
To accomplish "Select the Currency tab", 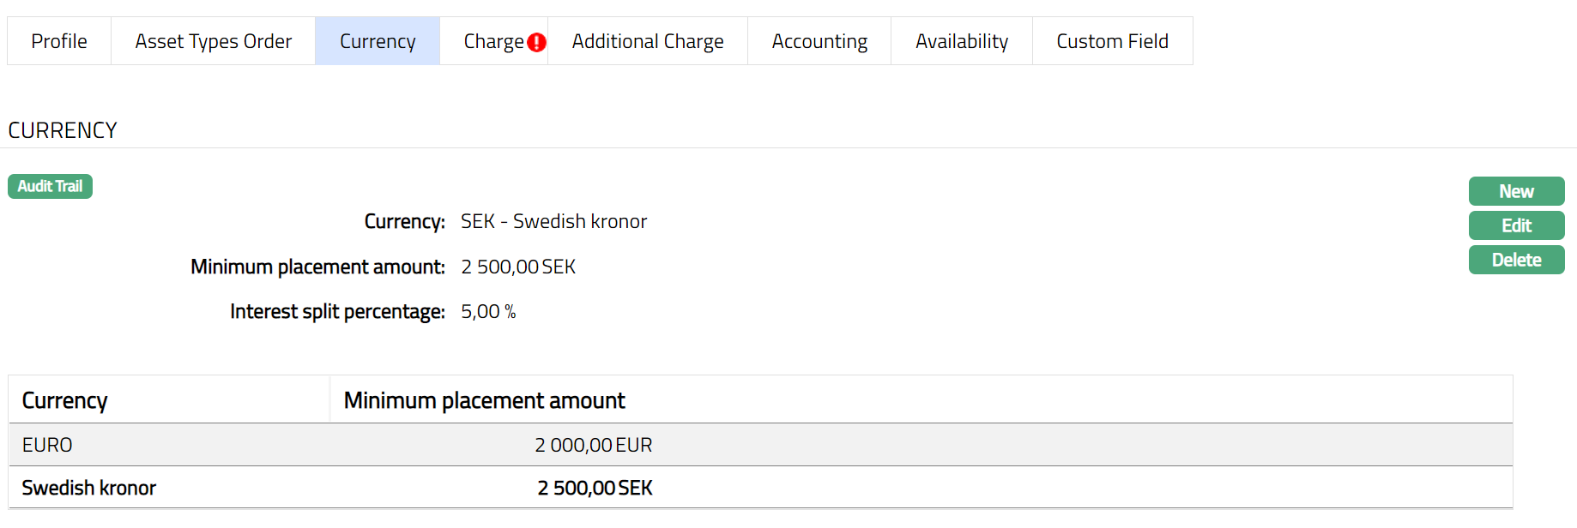I will 378,41.
